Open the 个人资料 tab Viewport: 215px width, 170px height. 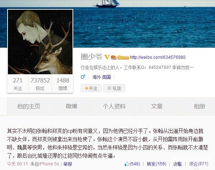click(x=114, y=106)
